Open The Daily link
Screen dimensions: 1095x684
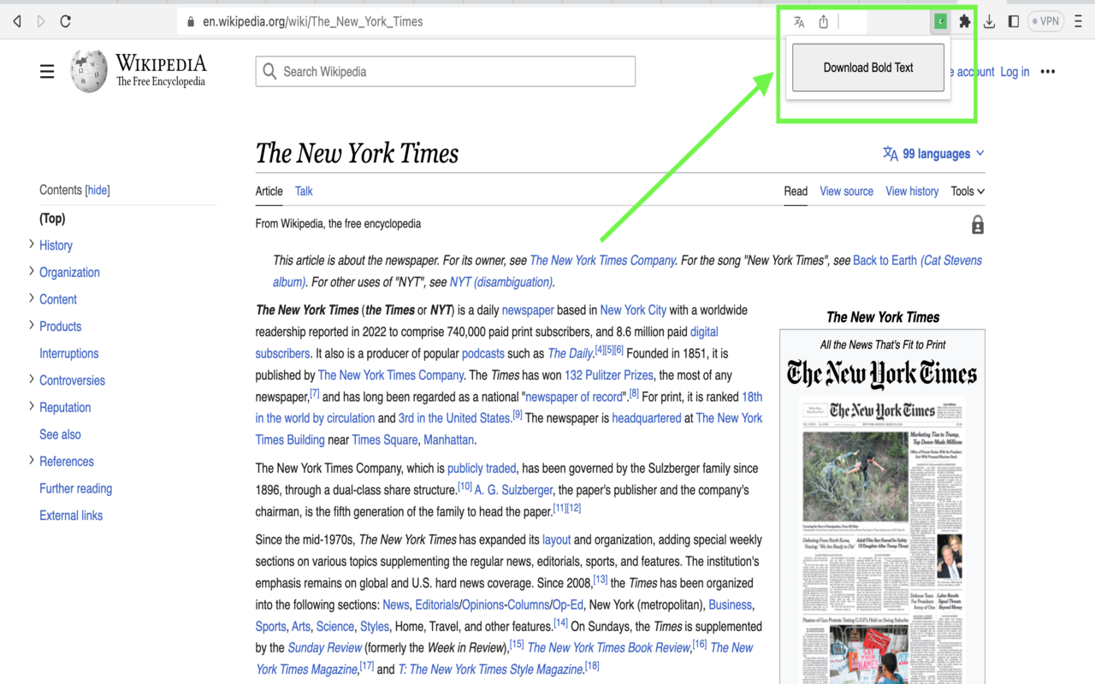[571, 353]
